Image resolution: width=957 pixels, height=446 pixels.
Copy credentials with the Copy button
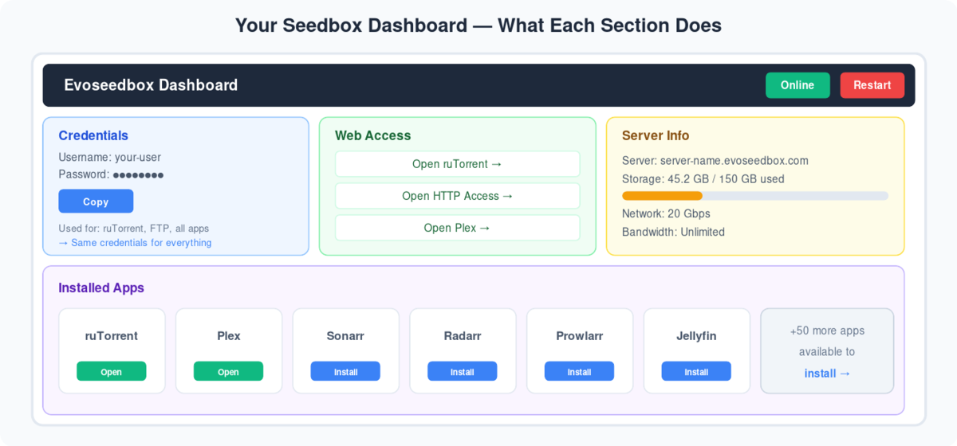pos(96,201)
